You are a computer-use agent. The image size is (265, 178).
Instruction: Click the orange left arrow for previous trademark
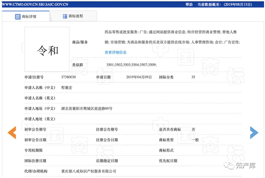tap(12, 132)
